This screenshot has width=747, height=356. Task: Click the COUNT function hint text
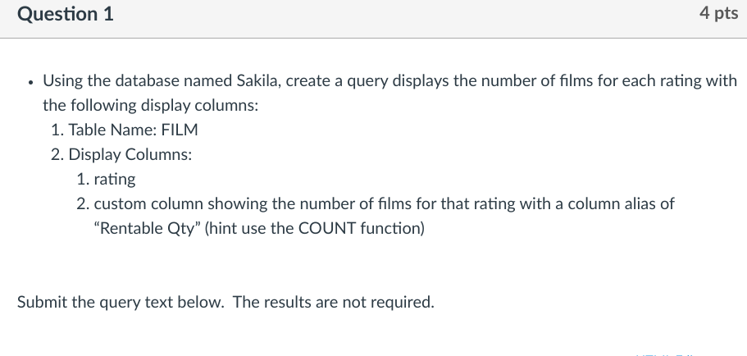point(314,229)
